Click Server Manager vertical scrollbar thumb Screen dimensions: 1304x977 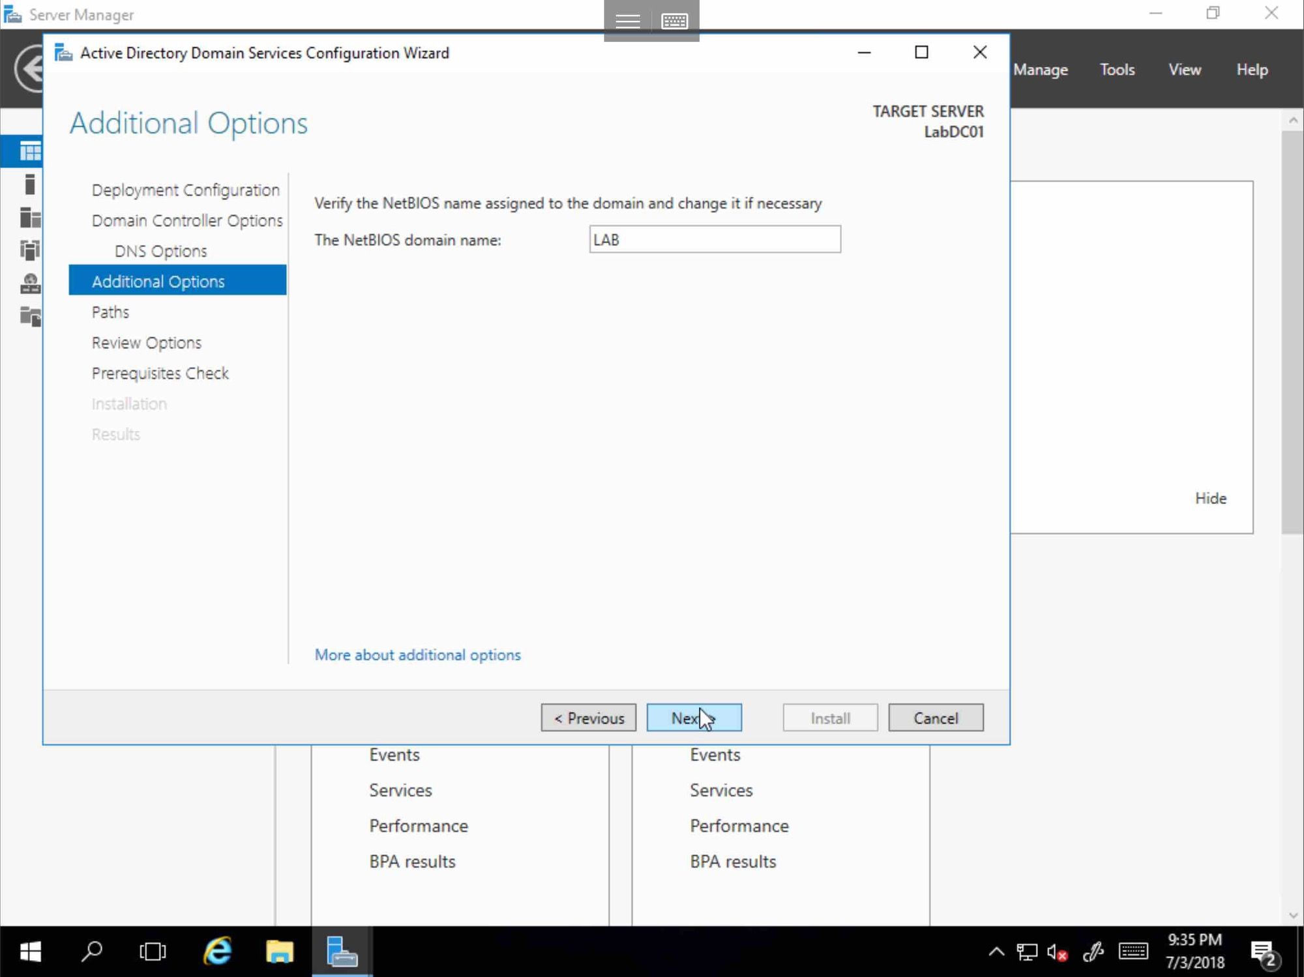[x=1292, y=332]
